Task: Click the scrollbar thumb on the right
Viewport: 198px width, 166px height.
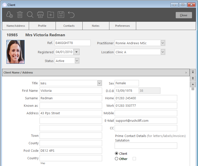Action: pos(193,89)
